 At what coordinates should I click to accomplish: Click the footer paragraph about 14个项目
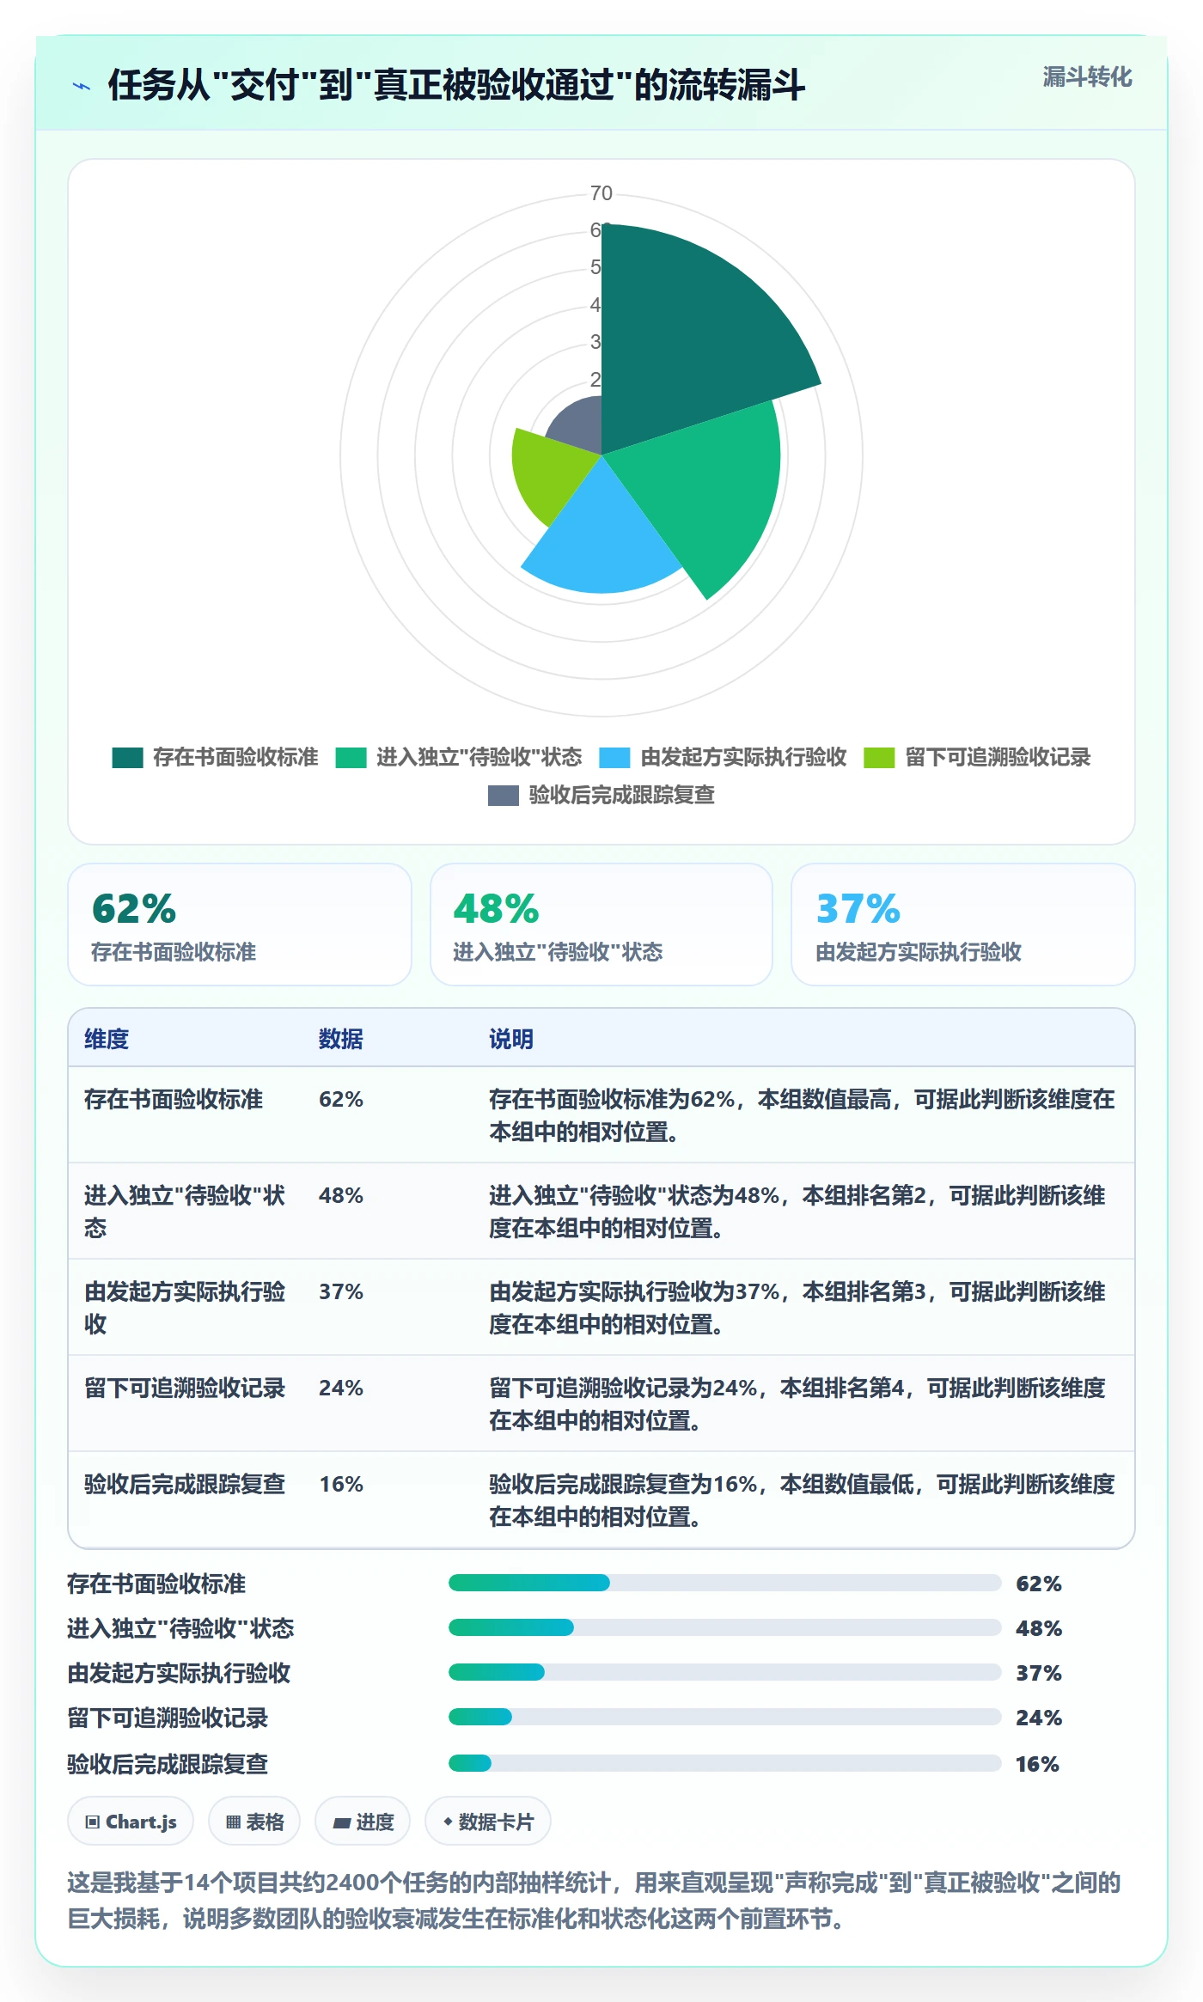(x=595, y=1901)
